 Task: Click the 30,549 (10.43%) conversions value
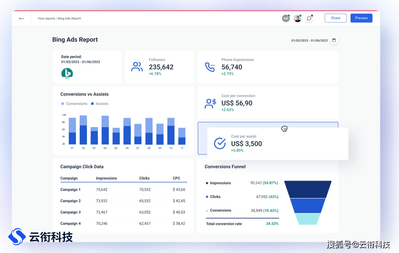(265, 211)
